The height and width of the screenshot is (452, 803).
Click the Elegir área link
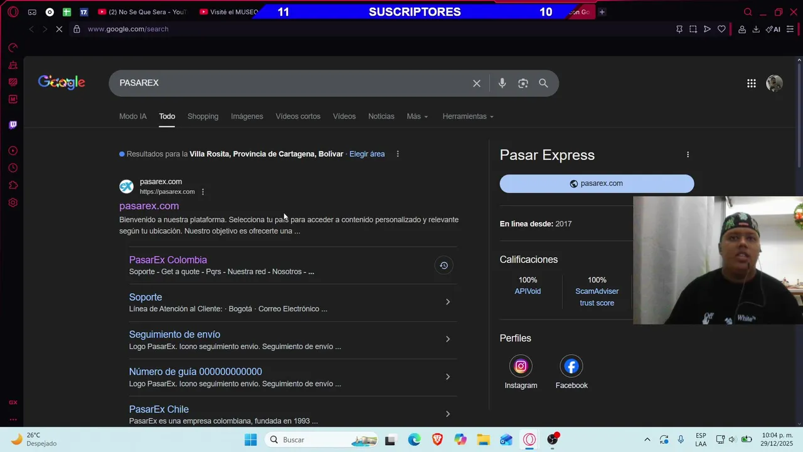pos(367,154)
